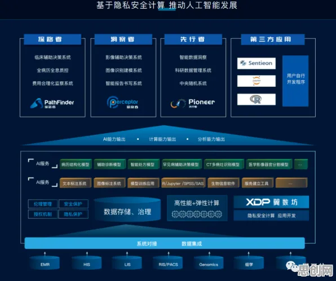The height and width of the screenshot is (281, 336).
Task: Click the Perceptor logo
Action: (122, 102)
